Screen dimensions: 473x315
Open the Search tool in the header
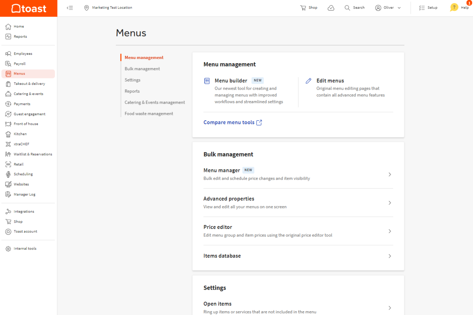pyautogui.click(x=354, y=7)
